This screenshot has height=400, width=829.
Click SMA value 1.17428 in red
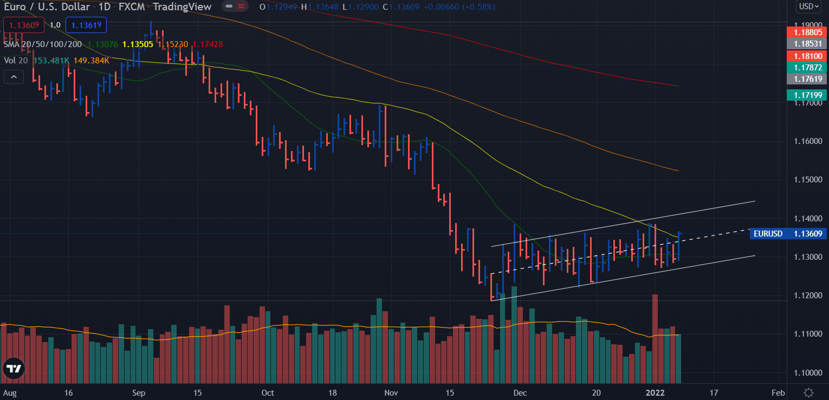[x=208, y=44]
